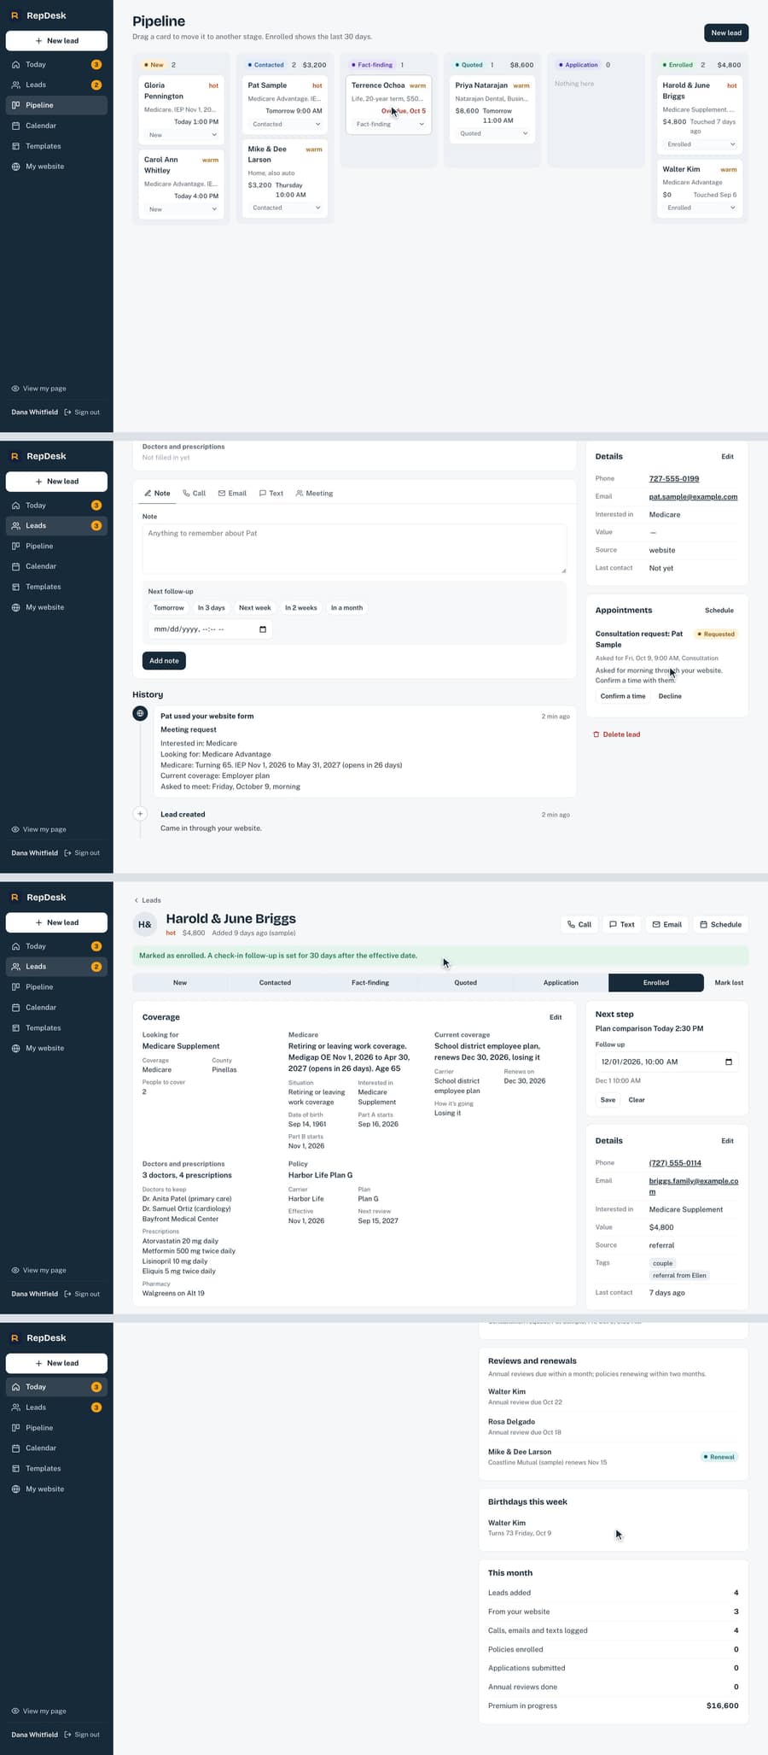Open stage dropdown on Carol Ann Whitley card

click(x=182, y=209)
